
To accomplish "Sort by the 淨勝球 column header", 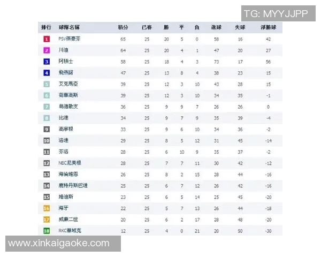I will (x=268, y=27).
